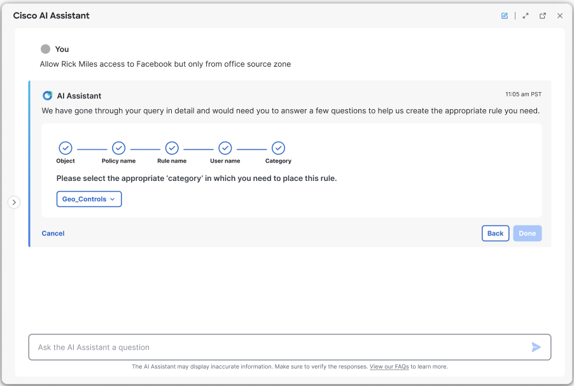Click the user message about Rick Miles
Screen dimensions: 574x386
[x=165, y=64]
